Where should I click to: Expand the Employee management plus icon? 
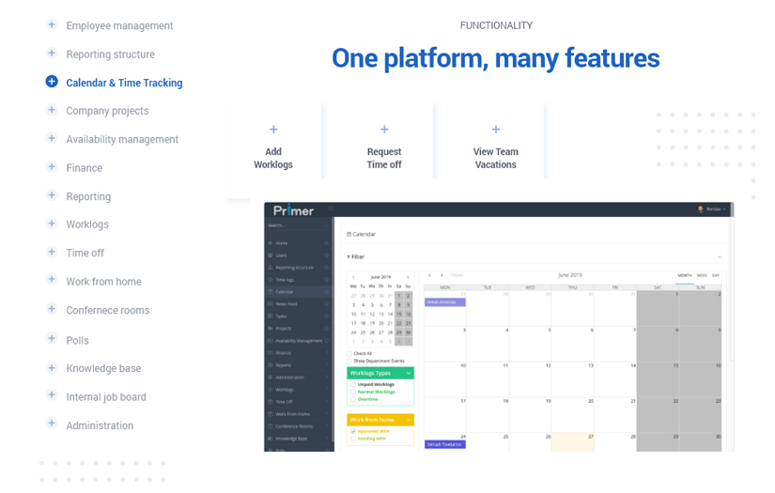click(52, 24)
